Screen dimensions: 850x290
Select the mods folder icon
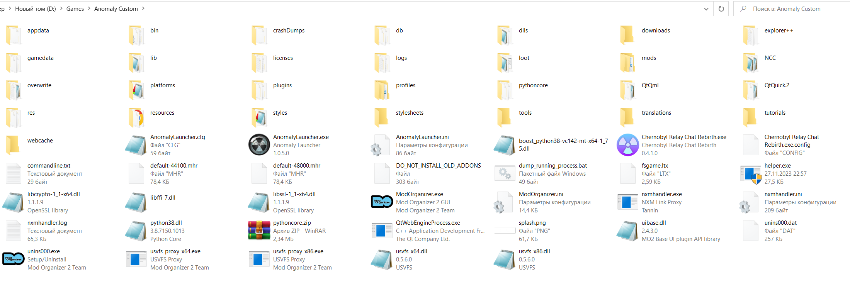click(627, 63)
